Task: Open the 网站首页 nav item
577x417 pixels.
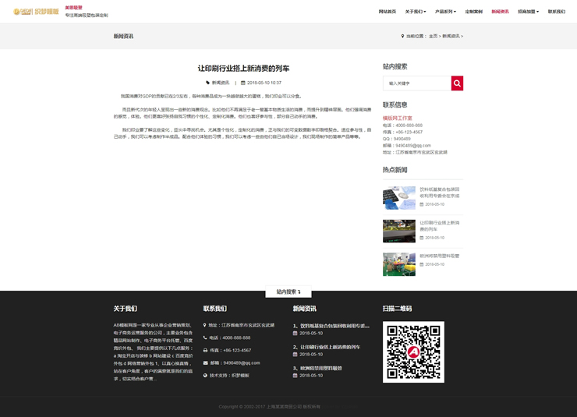Action: coord(387,12)
